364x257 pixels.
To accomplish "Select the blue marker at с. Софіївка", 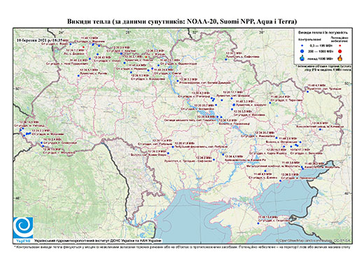I will pyautogui.click(x=226, y=59).
